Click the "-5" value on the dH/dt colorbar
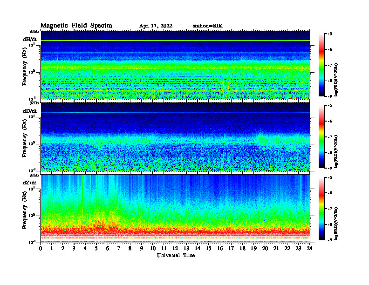369x285 pixels. 329,34
